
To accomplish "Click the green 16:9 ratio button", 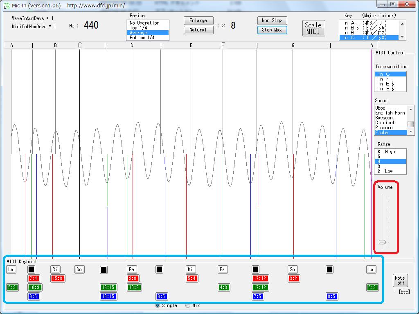I will click(x=35, y=287).
